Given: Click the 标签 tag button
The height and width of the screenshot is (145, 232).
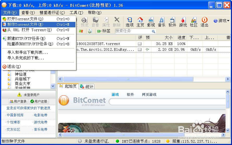Looking at the screenshot, I should tap(104, 31).
